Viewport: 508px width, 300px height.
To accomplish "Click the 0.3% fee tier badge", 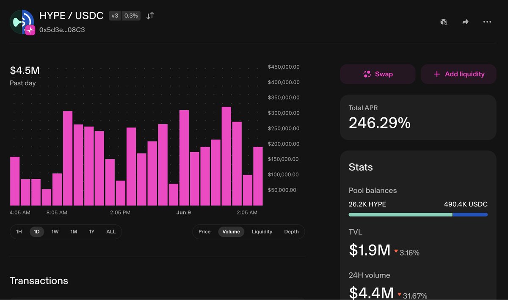I will pyautogui.click(x=131, y=16).
